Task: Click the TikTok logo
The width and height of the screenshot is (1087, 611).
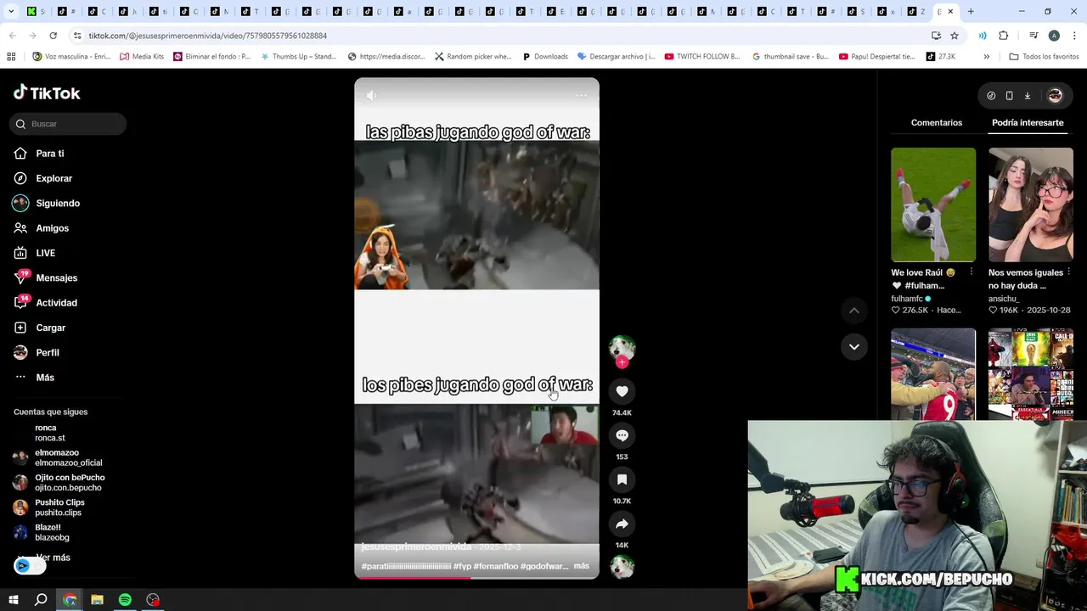Action: (x=47, y=93)
